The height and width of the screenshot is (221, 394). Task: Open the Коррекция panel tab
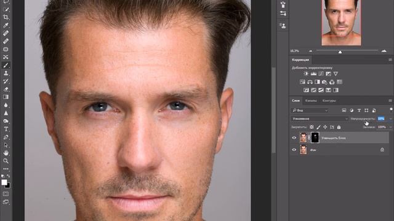[300, 60]
